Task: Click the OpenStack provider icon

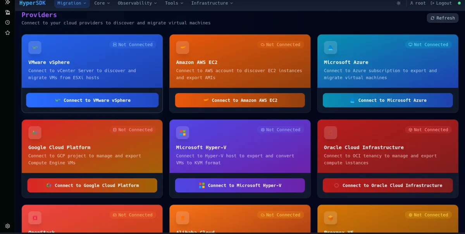Action: [34, 218]
